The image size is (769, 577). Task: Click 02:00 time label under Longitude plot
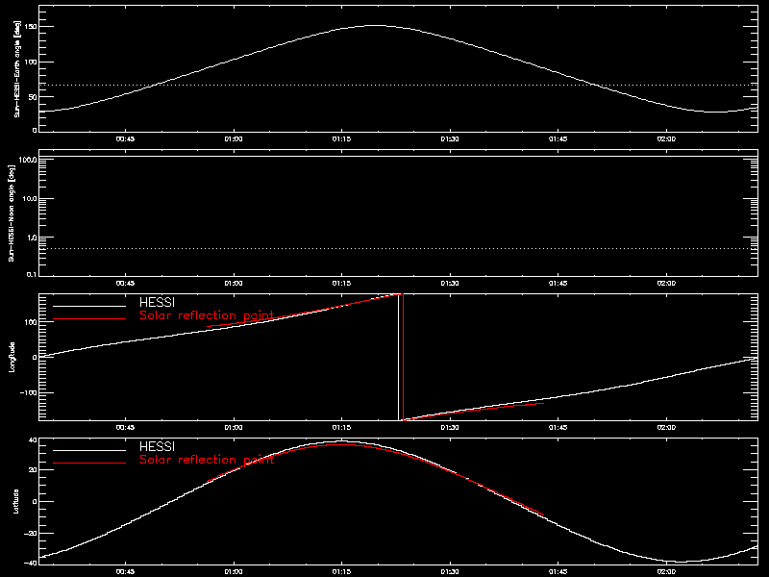coord(666,428)
